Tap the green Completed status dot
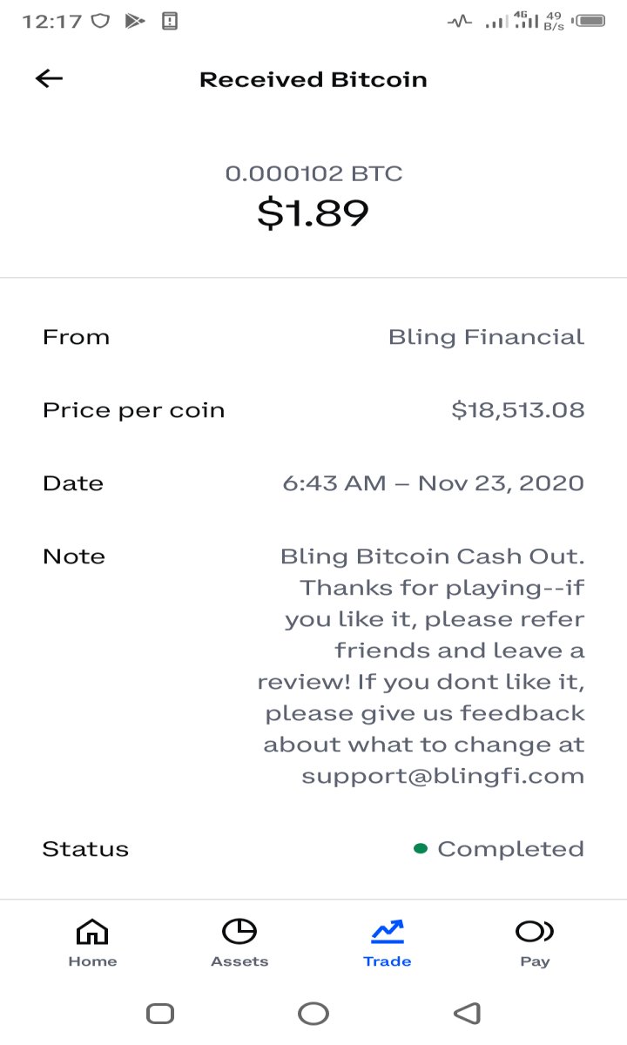627x1045 pixels. (421, 848)
